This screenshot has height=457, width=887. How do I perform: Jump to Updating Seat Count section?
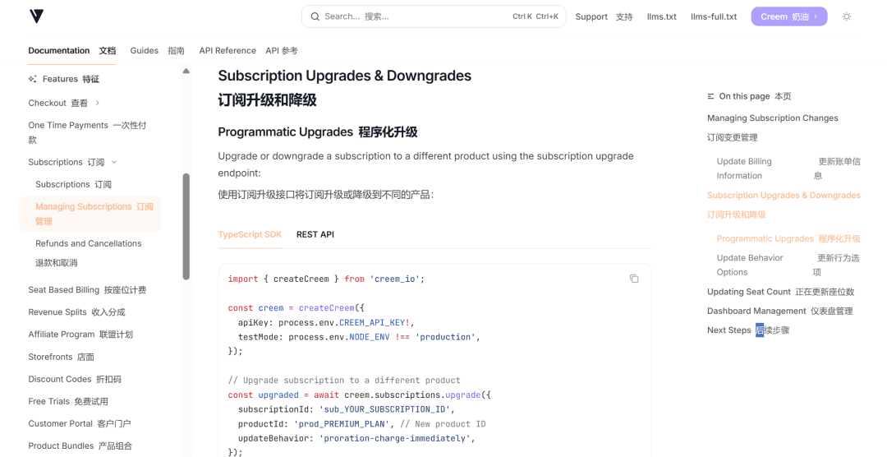point(748,292)
